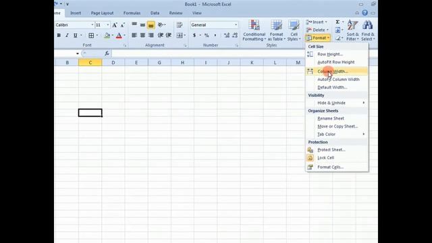Switch to the Formulas tab
The width and height of the screenshot is (432, 243).
click(132, 13)
